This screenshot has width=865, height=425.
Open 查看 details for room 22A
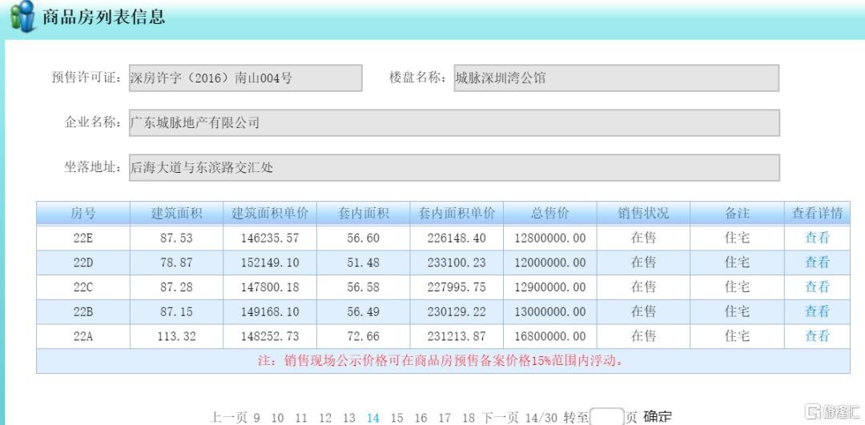[817, 336]
